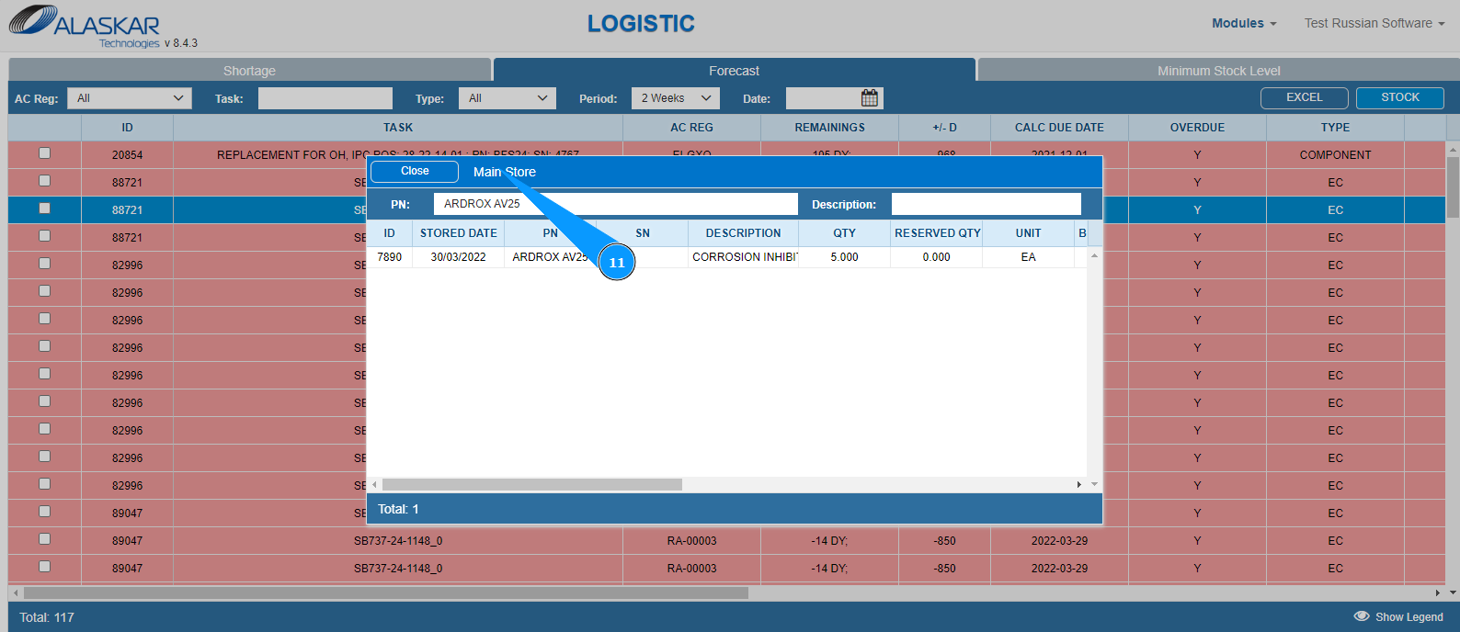Click the CALC DUE DATE column header
Viewport: 1460px width, 632px height.
pos(1059,128)
